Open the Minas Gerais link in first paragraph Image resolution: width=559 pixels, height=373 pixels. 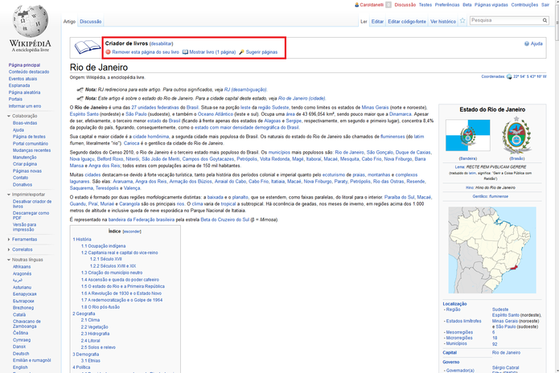[375, 107]
